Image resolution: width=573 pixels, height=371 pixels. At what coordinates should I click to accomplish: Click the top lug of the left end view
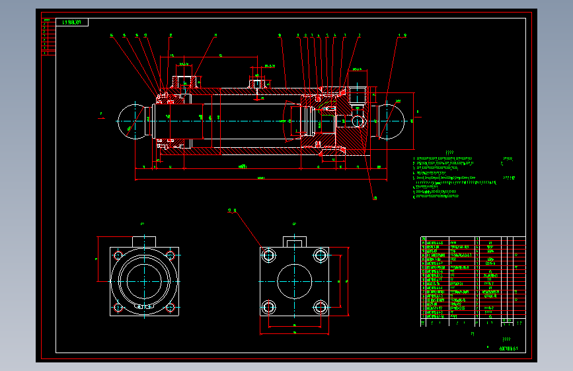pyautogui.click(x=144, y=242)
